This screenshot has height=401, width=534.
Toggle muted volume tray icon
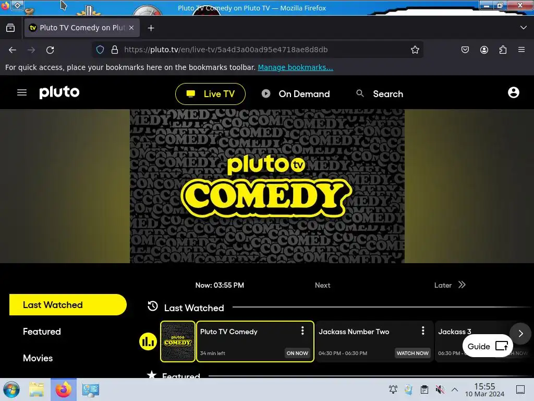point(440,390)
